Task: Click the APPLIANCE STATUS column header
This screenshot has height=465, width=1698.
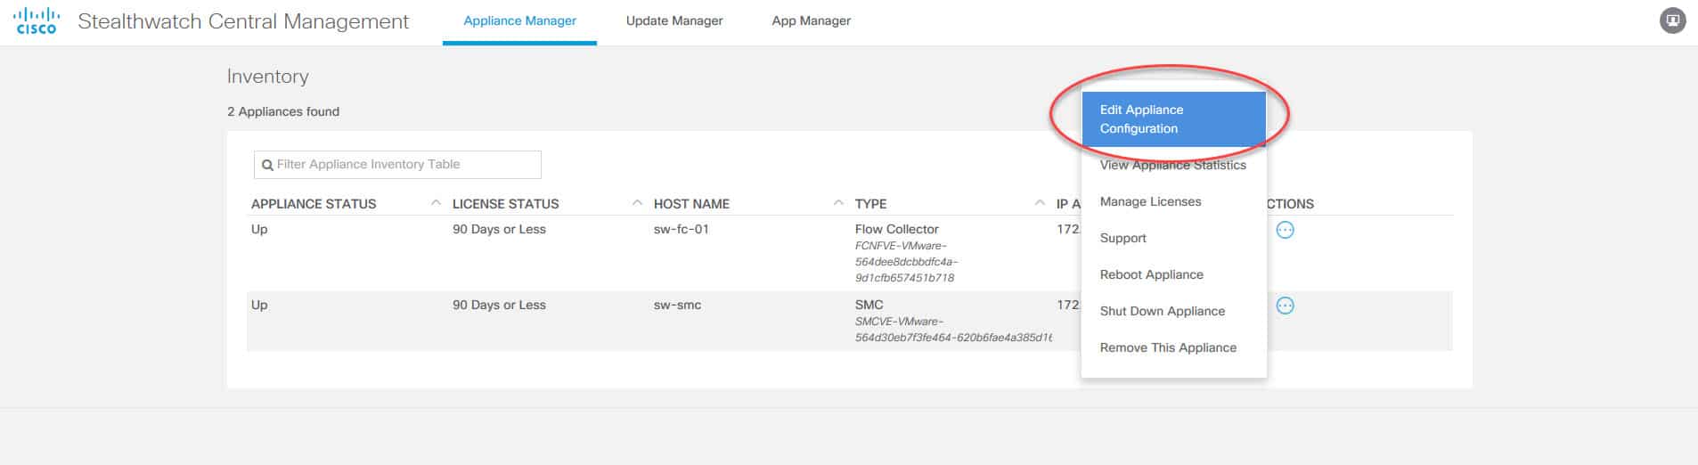Action: [x=314, y=204]
